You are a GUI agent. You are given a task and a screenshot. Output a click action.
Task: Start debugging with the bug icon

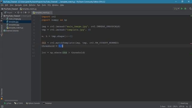[x=185, y=9]
